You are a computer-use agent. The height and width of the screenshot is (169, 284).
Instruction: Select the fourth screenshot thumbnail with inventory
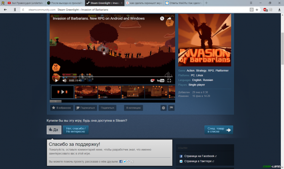click(x=133, y=92)
